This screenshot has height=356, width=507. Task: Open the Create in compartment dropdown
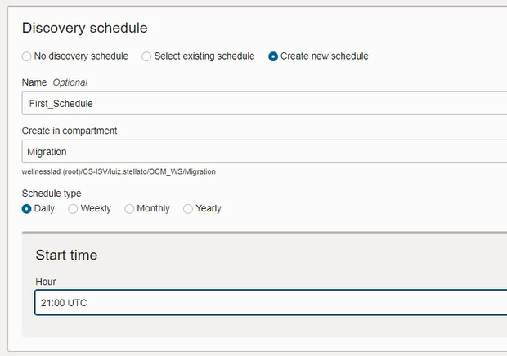[262, 152]
